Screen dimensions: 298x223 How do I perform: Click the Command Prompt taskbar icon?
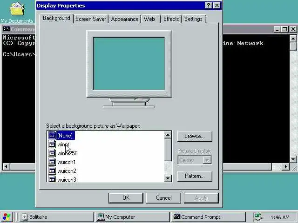(x=177, y=216)
